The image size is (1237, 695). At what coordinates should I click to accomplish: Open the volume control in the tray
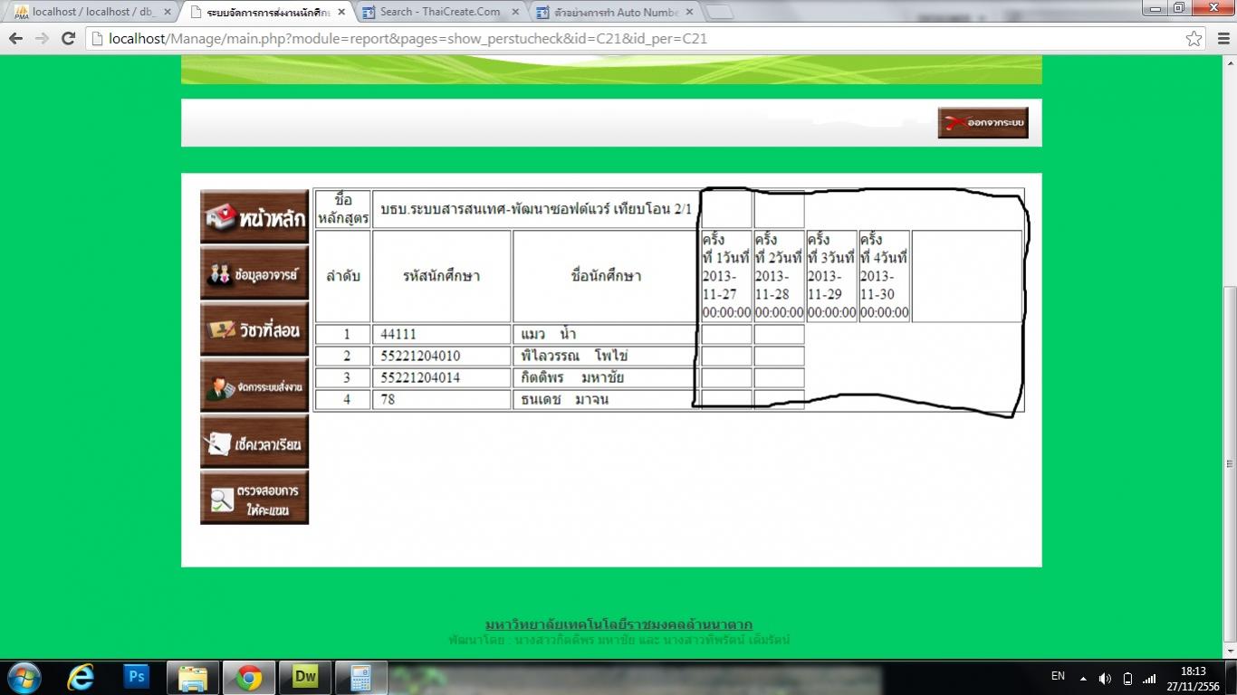click(1105, 678)
